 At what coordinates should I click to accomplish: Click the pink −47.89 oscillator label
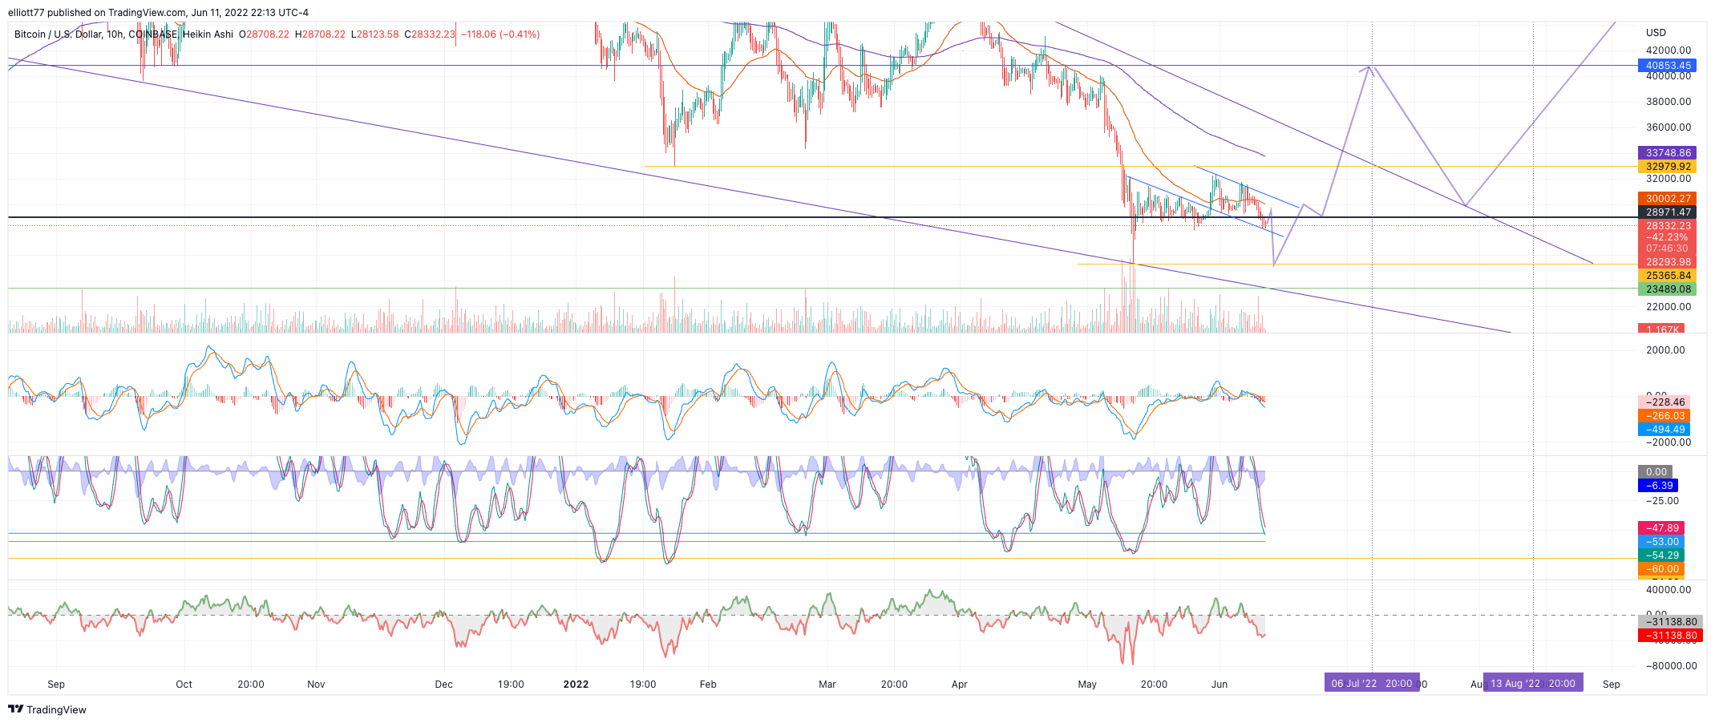pos(1661,528)
